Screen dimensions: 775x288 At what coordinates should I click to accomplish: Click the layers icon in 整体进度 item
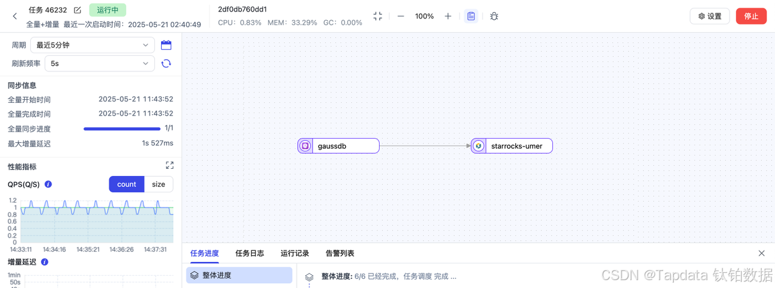pyautogui.click(x=194, y=275)
